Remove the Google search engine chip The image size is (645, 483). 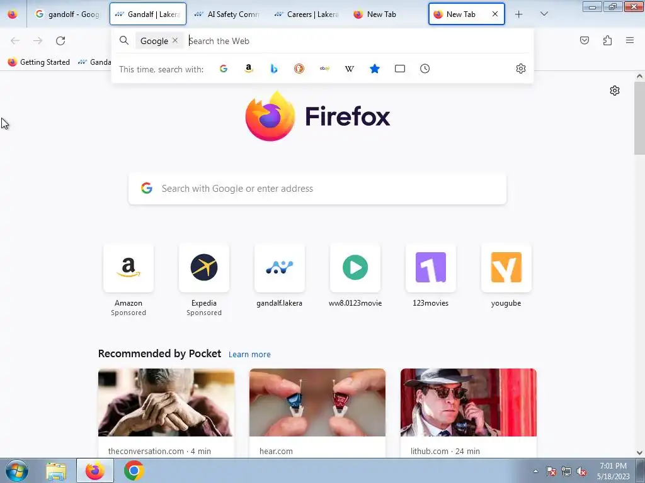tap(175, 40)
